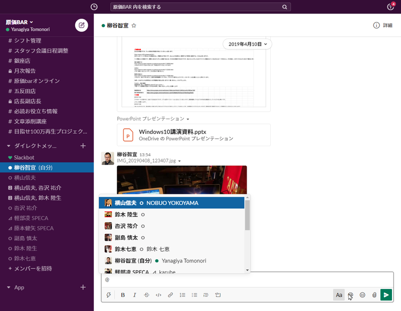Screen dimensions: 401x311
Task: Insert a link using the link icon
Action: 170,295
